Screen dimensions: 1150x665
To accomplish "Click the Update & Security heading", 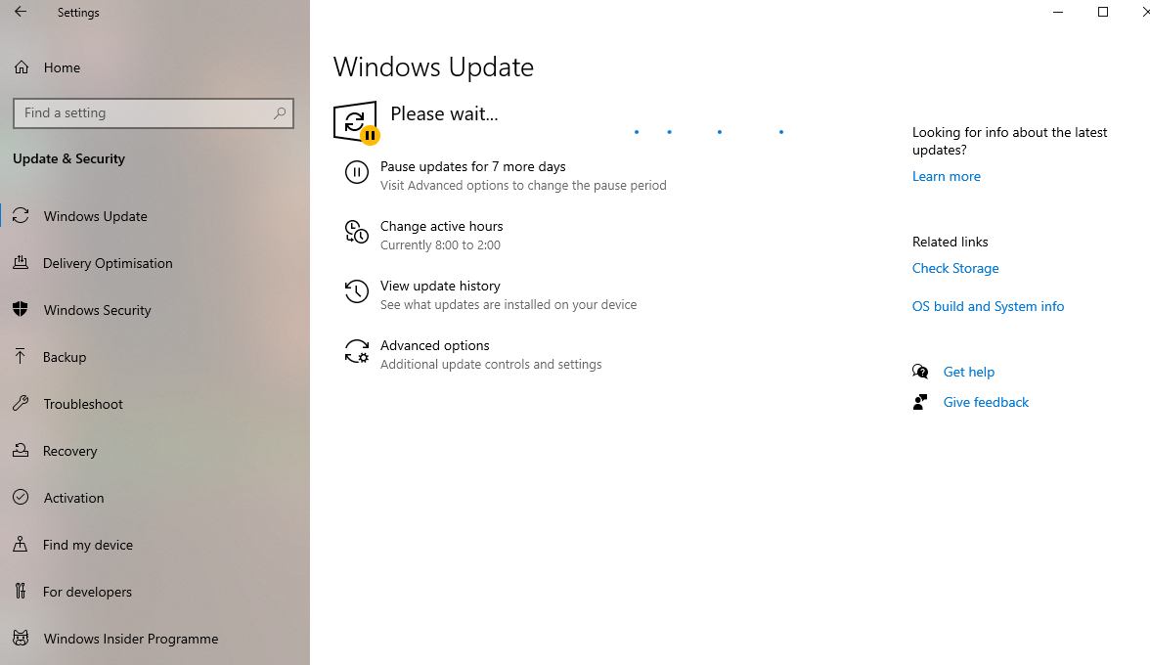I will point(68,158).
